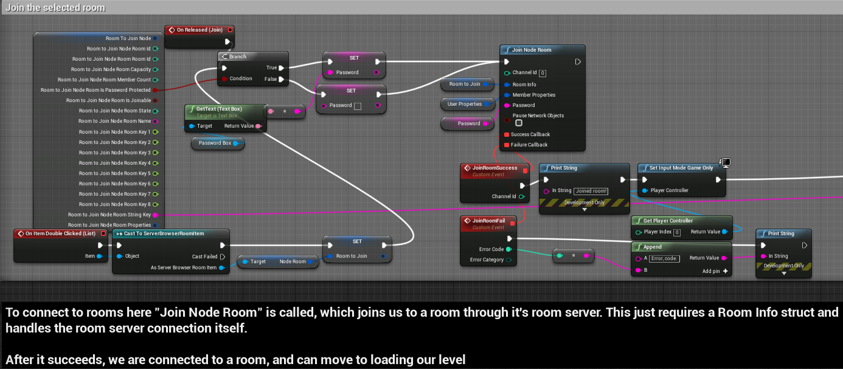
Task: Click the Node Room String Key output pin
Action: [155, 215]
